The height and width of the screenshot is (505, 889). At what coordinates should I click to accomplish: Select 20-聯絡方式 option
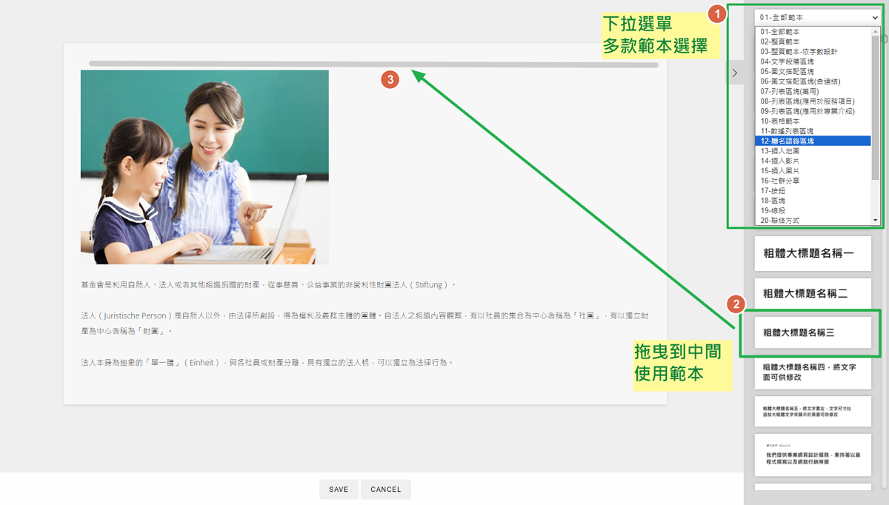point(813,220)
